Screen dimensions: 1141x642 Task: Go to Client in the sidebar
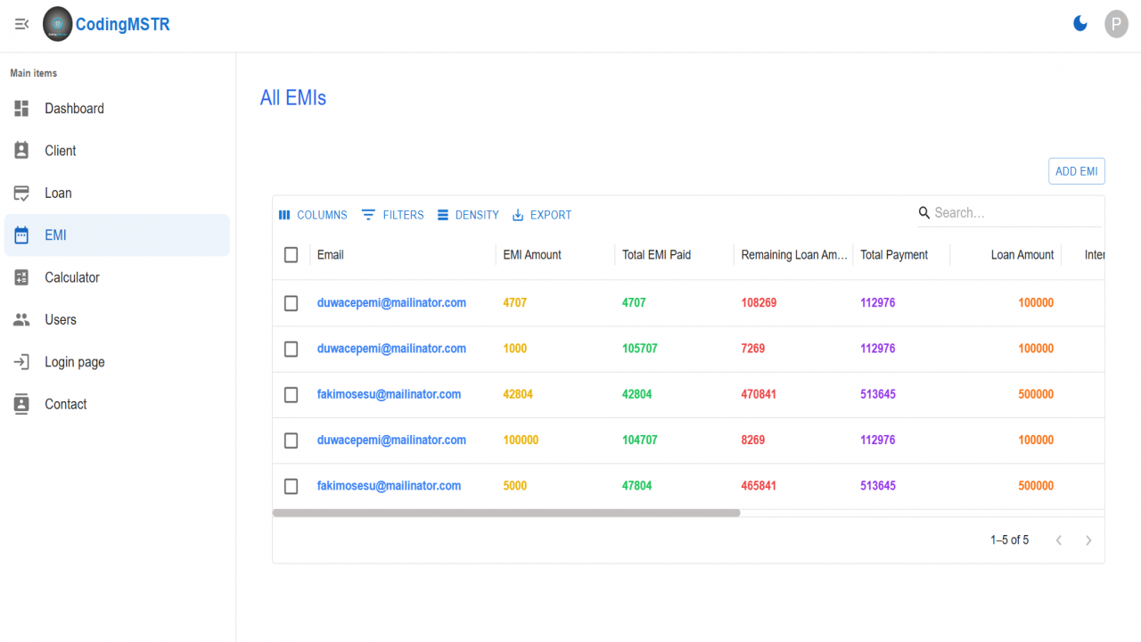pos(117,151)
